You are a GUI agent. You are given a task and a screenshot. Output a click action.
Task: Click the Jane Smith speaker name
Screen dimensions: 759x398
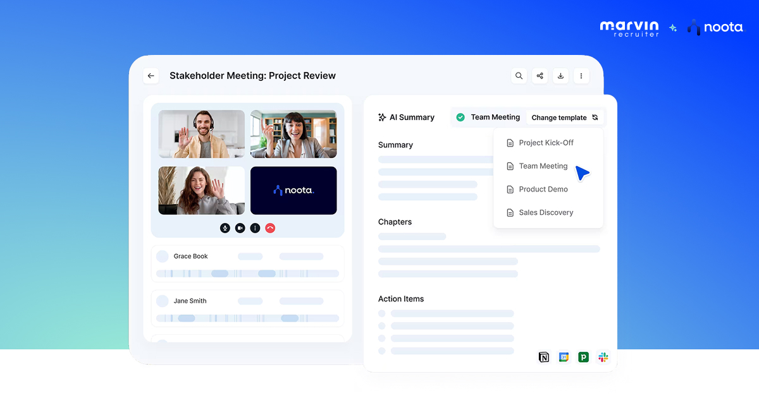coord(190,301)
